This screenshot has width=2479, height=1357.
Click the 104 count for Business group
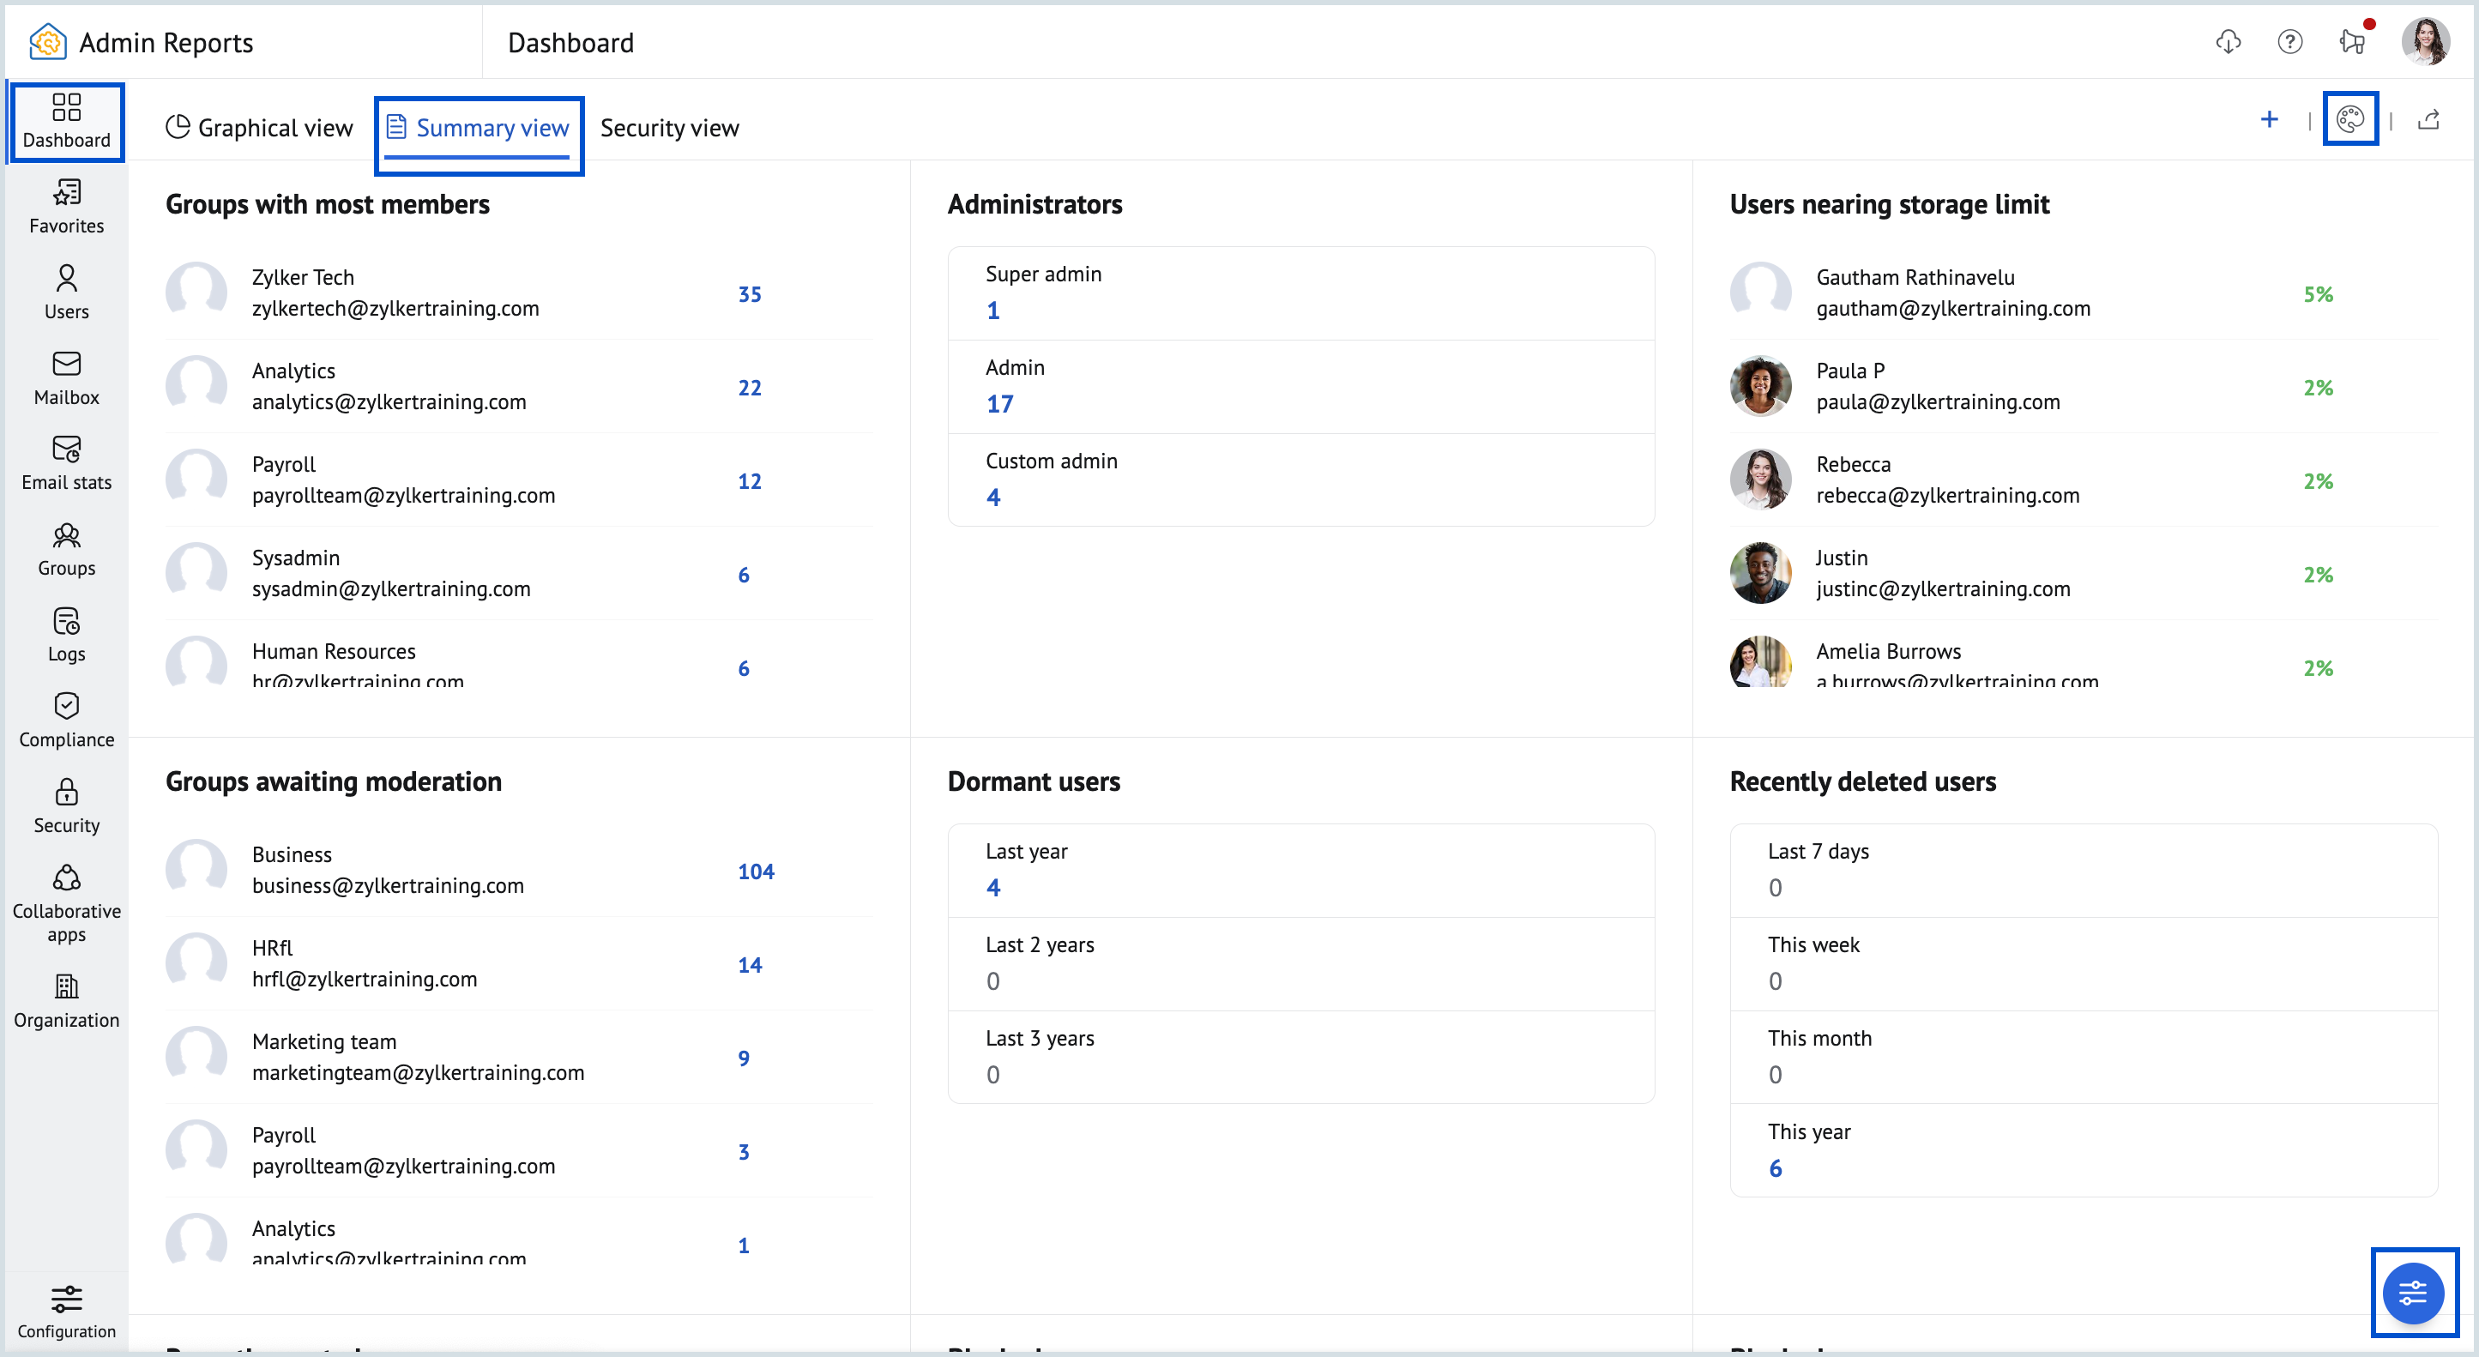(x=756, y=871)
